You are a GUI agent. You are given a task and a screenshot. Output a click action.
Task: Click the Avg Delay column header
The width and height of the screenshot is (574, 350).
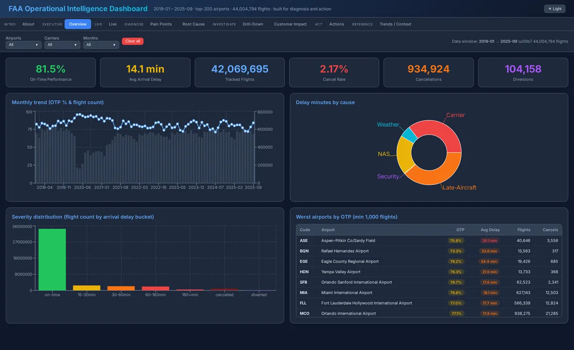[490, 230]
